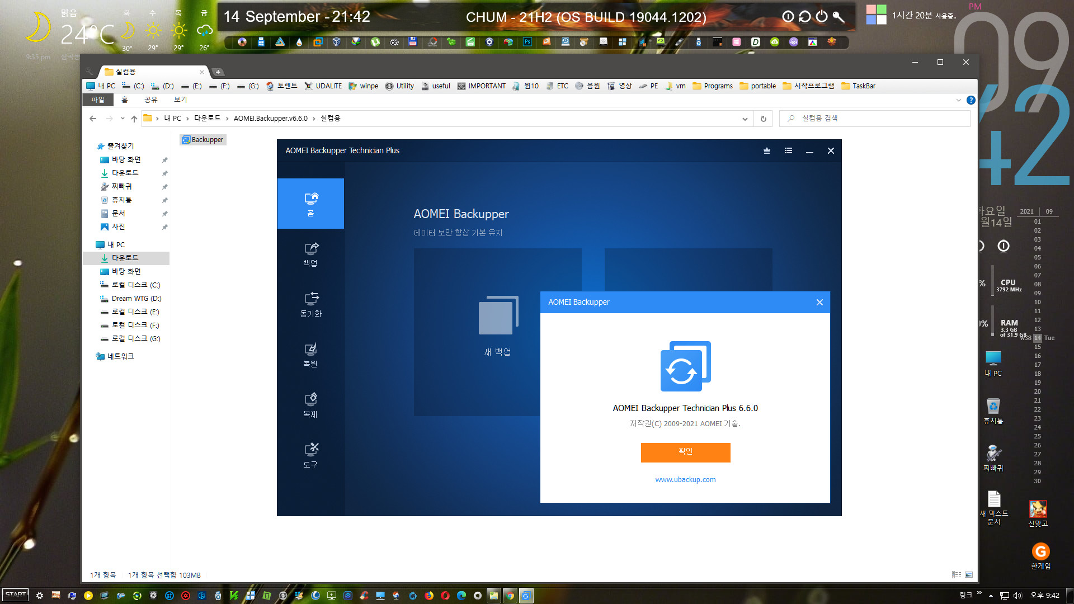Open the volume icon in system tray

1018,596
